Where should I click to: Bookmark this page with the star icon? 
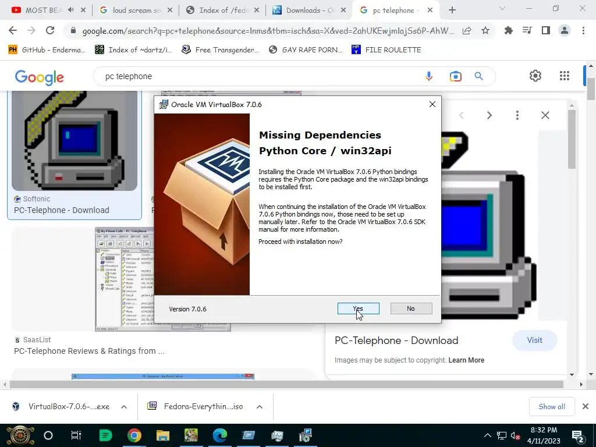pyautogui.click(x=485, y=31)
